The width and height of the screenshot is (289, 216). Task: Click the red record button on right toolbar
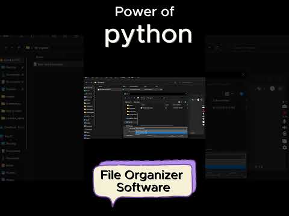click(284, 113)
